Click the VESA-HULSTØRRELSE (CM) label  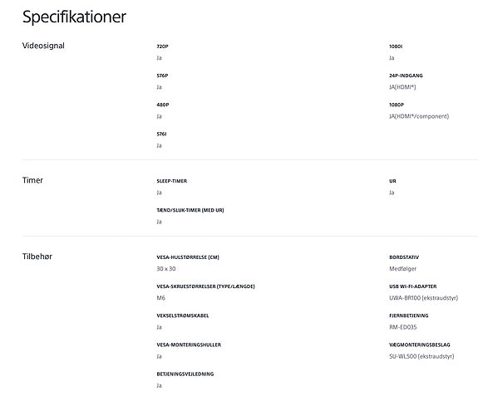click(x=188, y=257)
